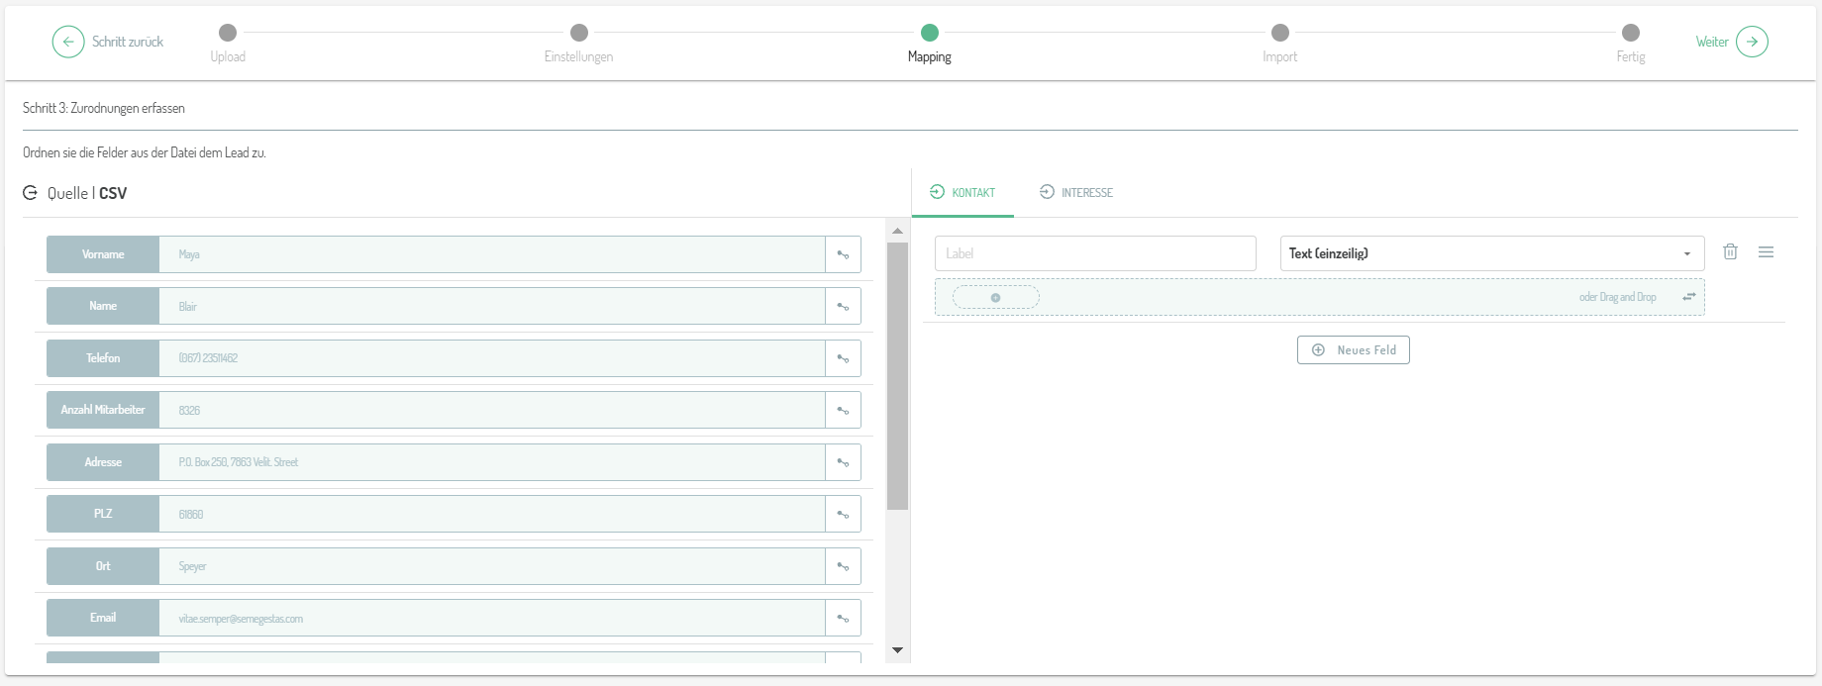Click the swap arrows icon in drop zone
Screen dimensions: 1822x686
click(1688, 297)
